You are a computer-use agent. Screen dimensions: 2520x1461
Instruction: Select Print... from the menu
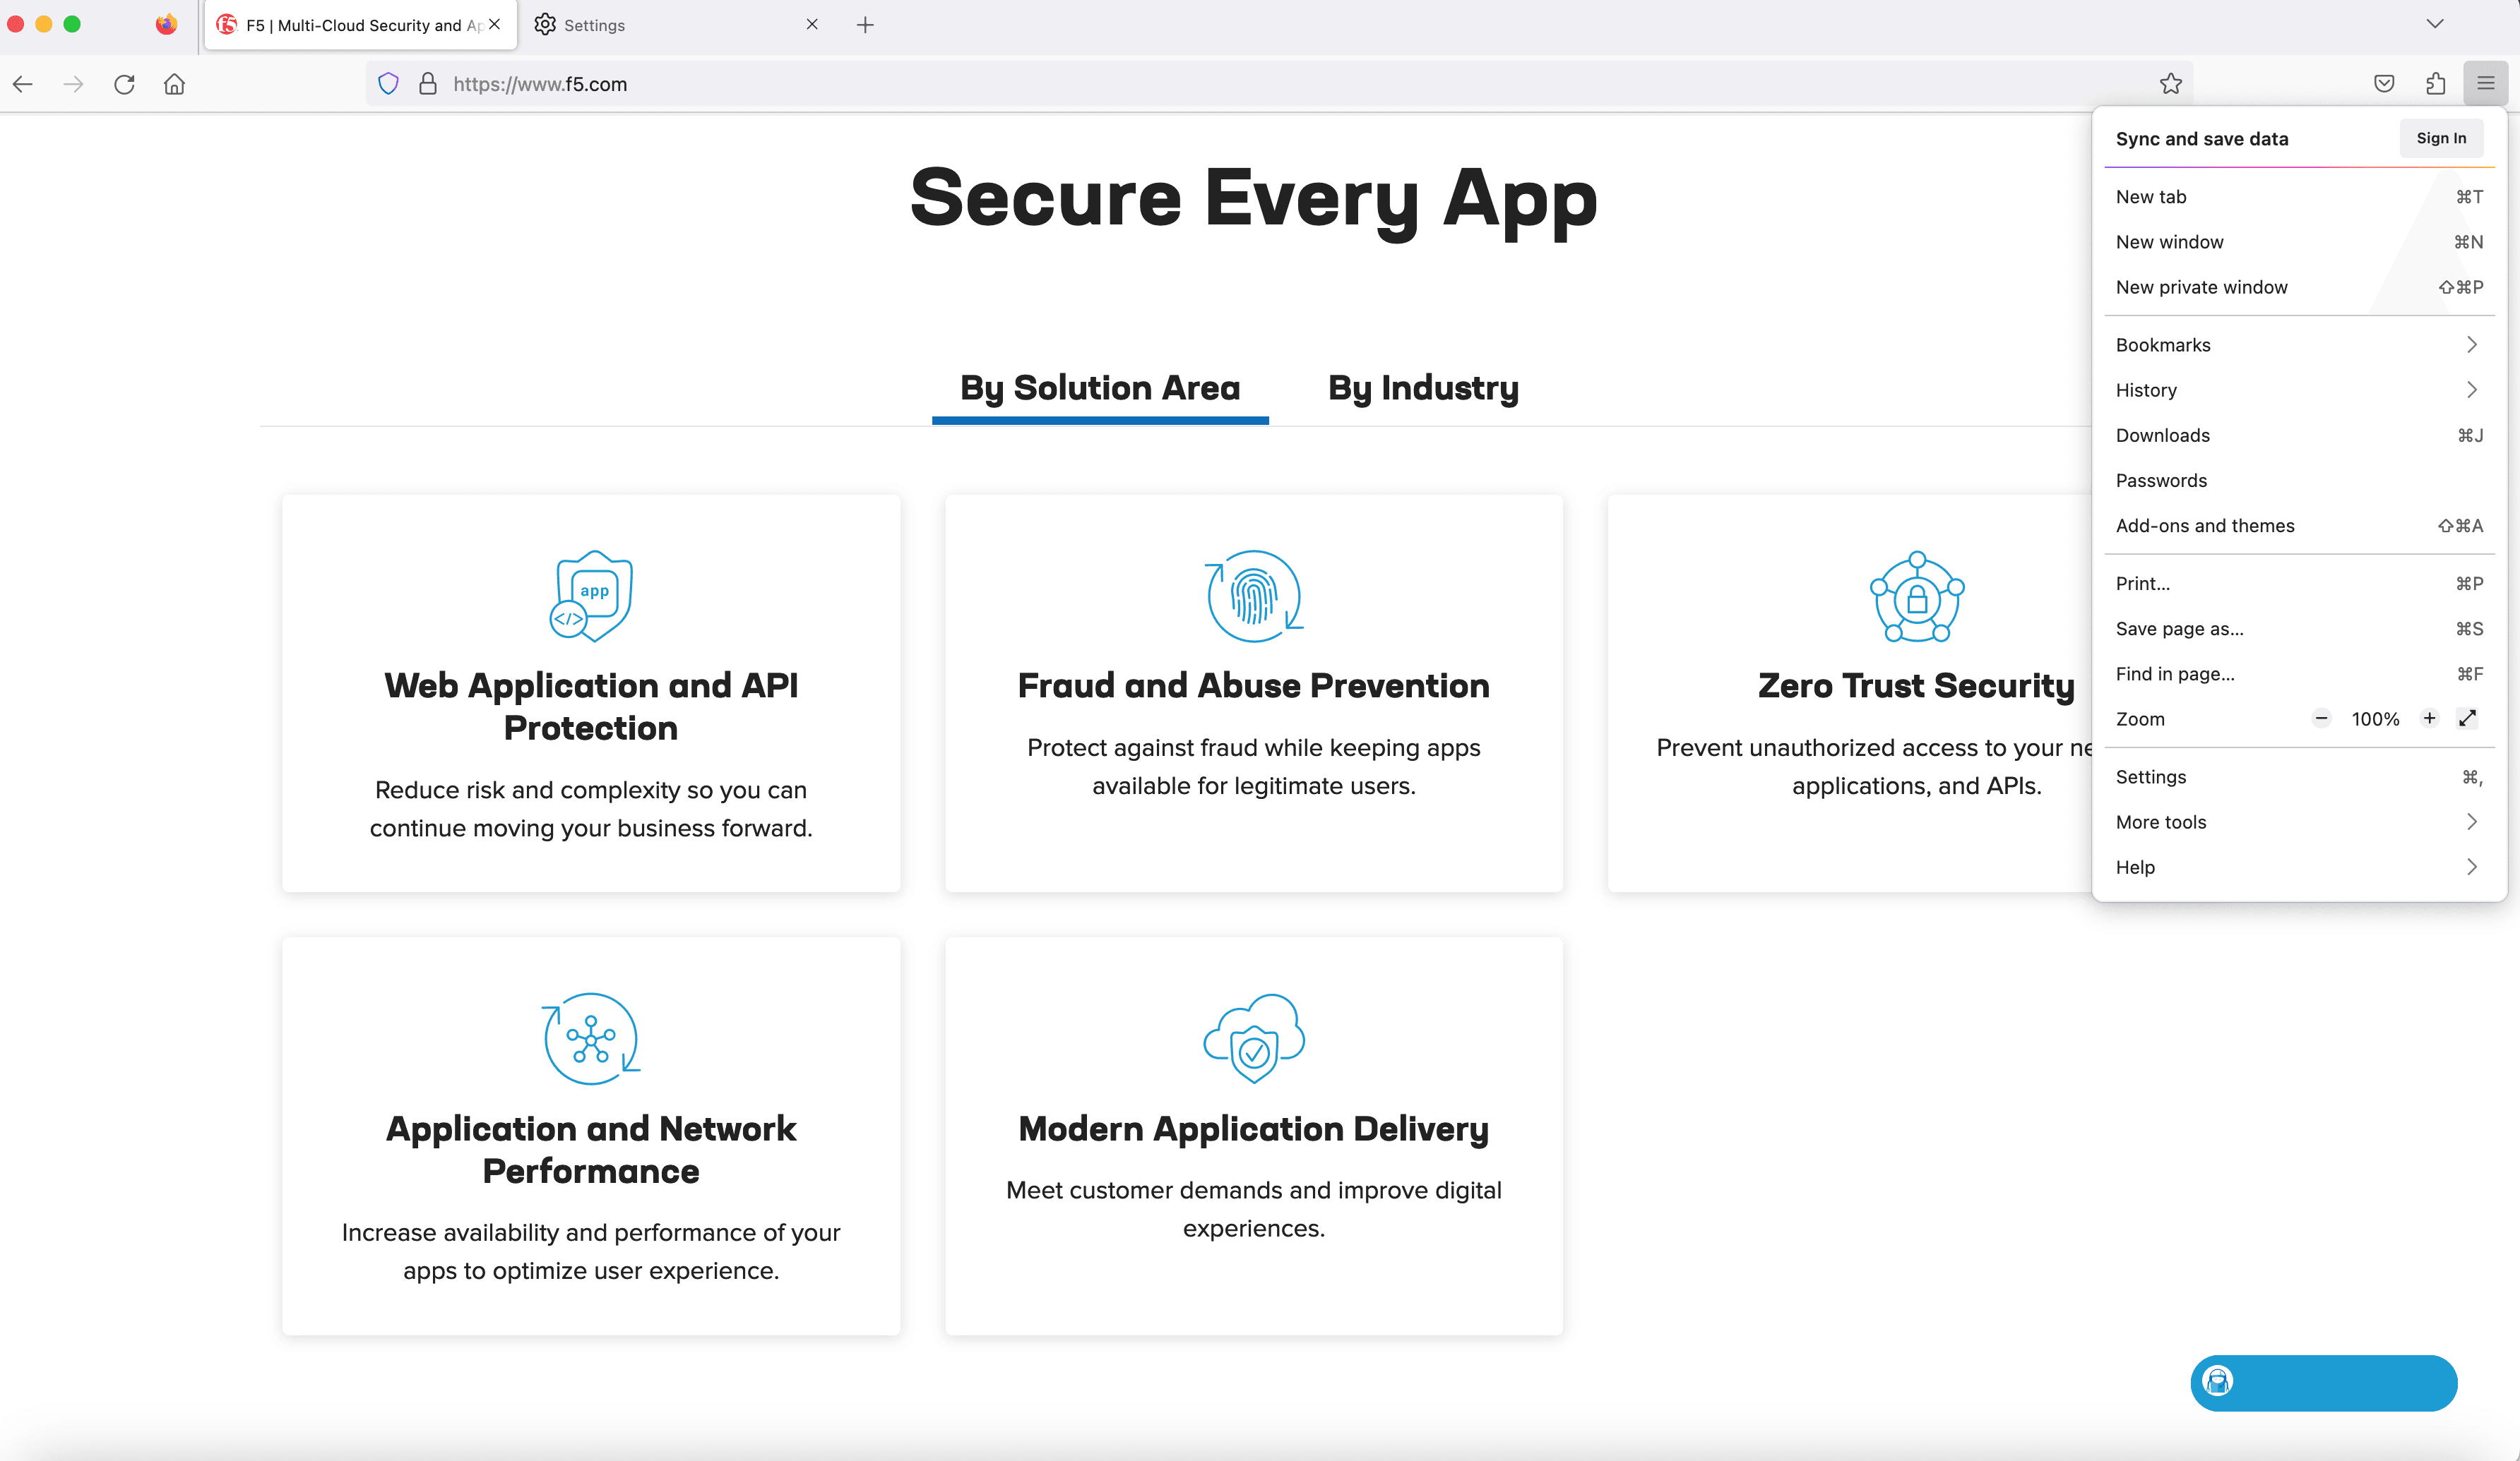(x=2299, y=582)
